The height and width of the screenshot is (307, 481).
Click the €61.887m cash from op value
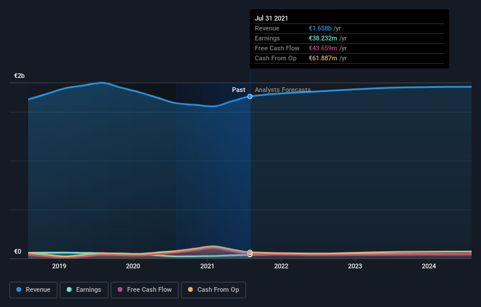click(323, 58)
